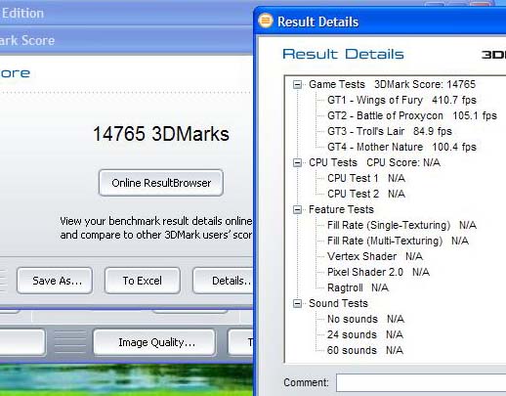Click the Result Details window title icon
Image resolution: width=506 pixels, height=396 pixels.
tap(266, 21)
